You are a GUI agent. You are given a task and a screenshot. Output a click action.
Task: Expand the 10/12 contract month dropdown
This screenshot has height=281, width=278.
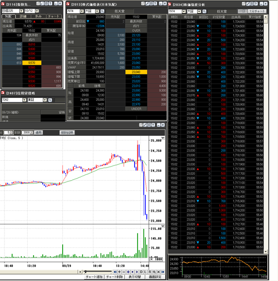37,11
